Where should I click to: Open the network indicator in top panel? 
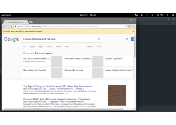click(147, 15)
